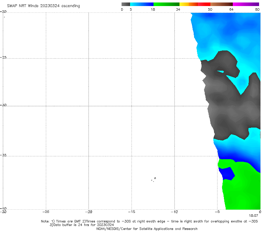Screen dimensions: 263x231
Task: Click the color bar label '34'
Action: [178, 9]
